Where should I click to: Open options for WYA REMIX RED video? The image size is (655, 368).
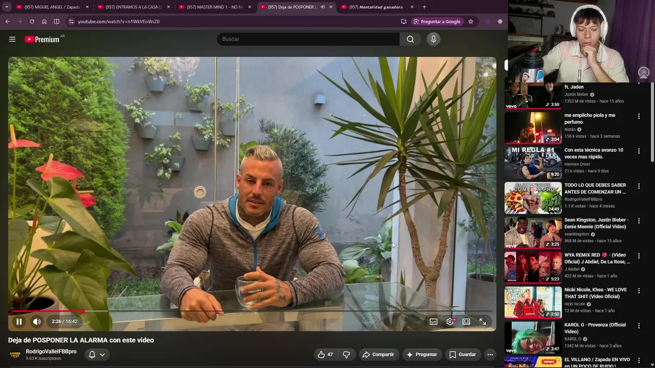point(639,256)
